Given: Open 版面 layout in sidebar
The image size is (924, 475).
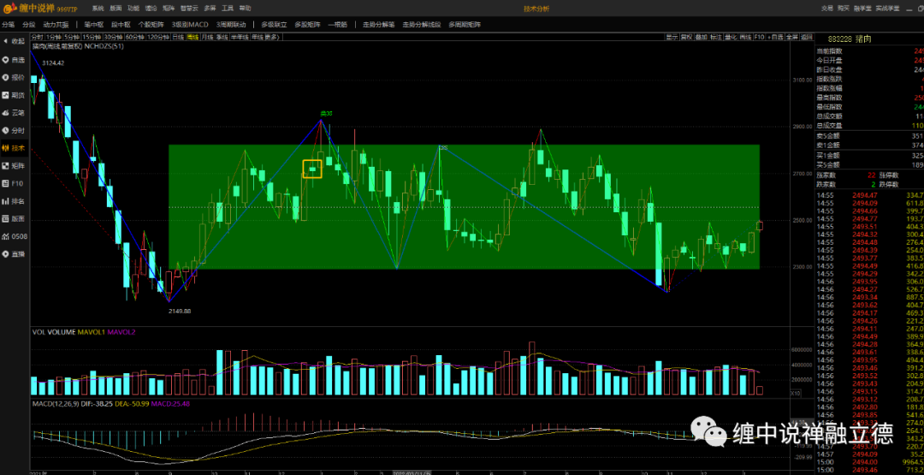Looking at the screenshot, I should pyautogui.click(x=13, y=218).
